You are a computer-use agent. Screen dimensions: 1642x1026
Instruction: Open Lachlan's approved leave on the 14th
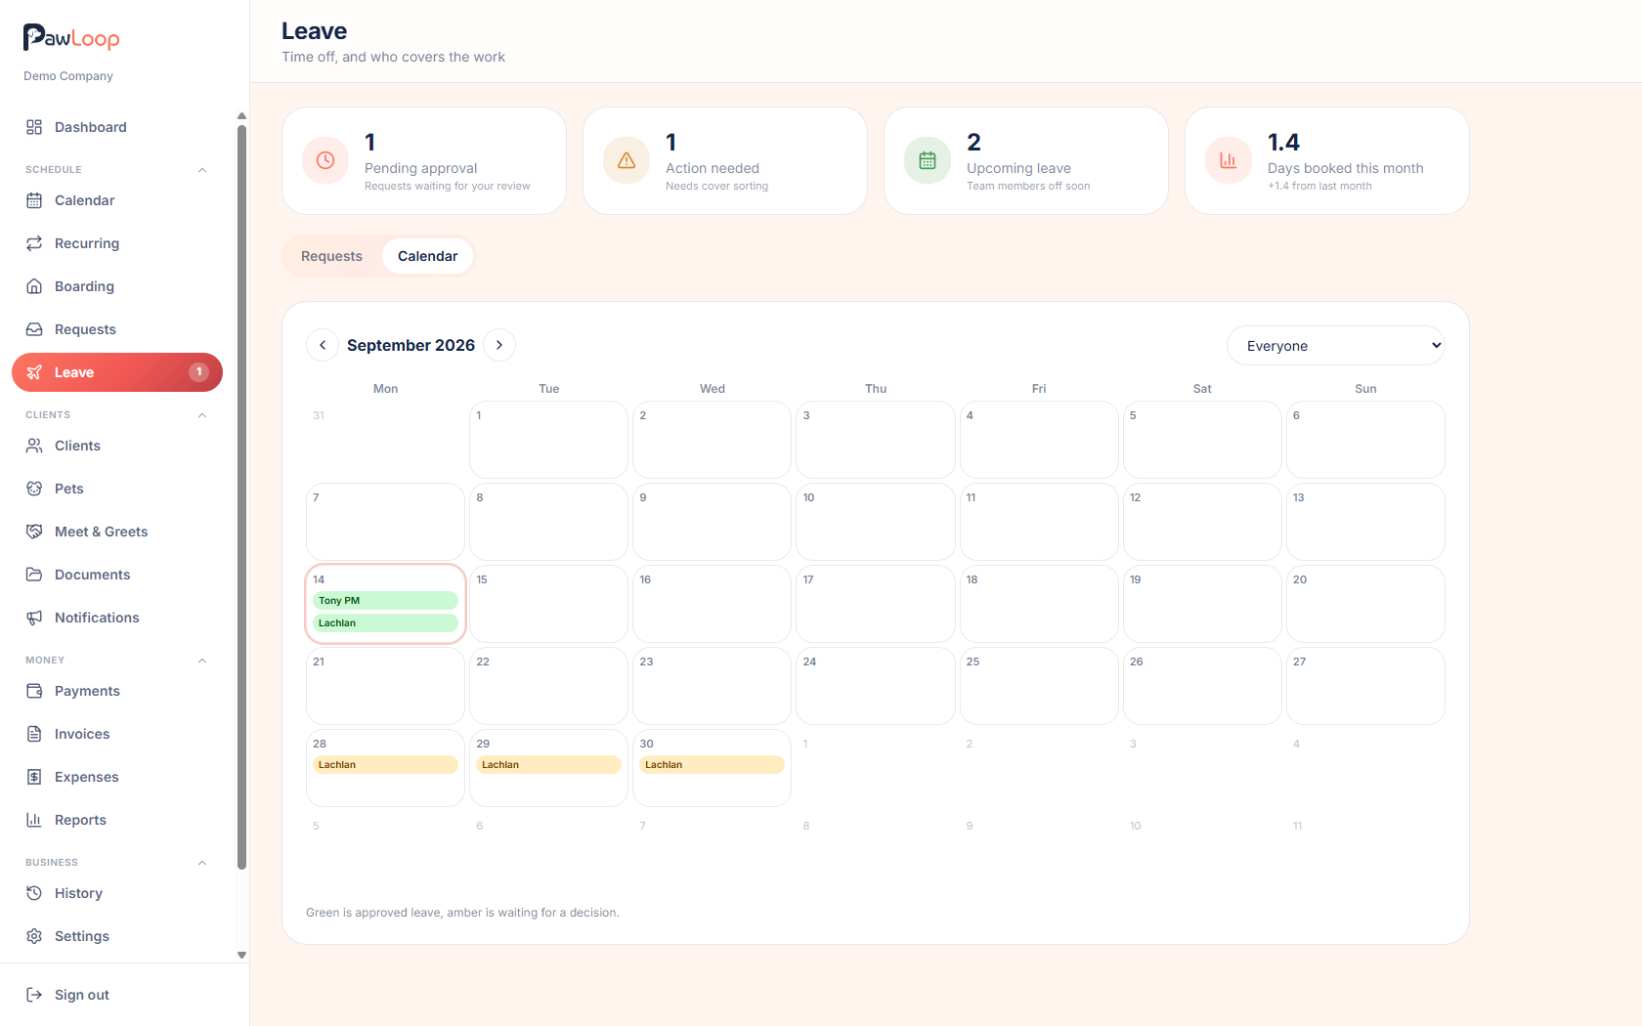pos(385,623)
